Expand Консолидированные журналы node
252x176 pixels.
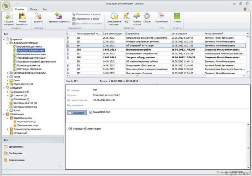point(8,73)
